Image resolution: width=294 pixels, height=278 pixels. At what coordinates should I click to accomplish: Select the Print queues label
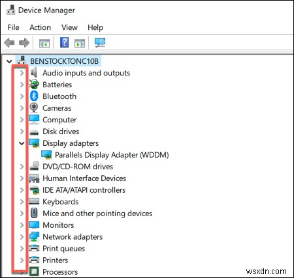[64, 249]
